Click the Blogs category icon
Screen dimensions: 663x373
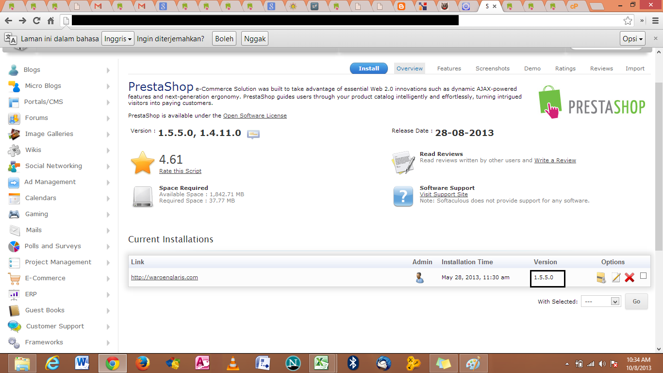[14, 69]
